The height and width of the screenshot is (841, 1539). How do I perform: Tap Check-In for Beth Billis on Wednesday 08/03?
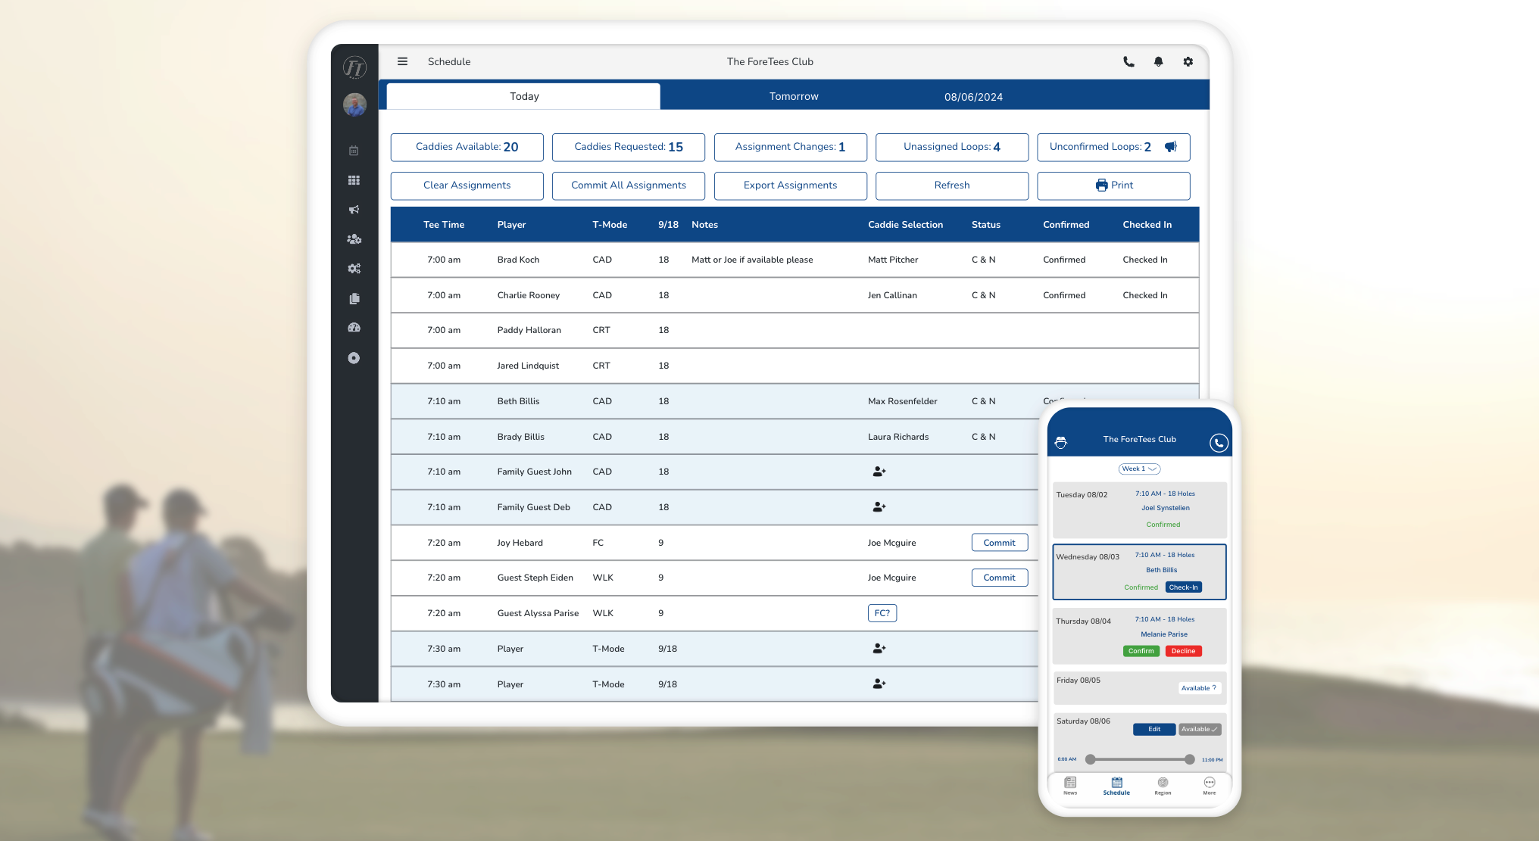1183,587
